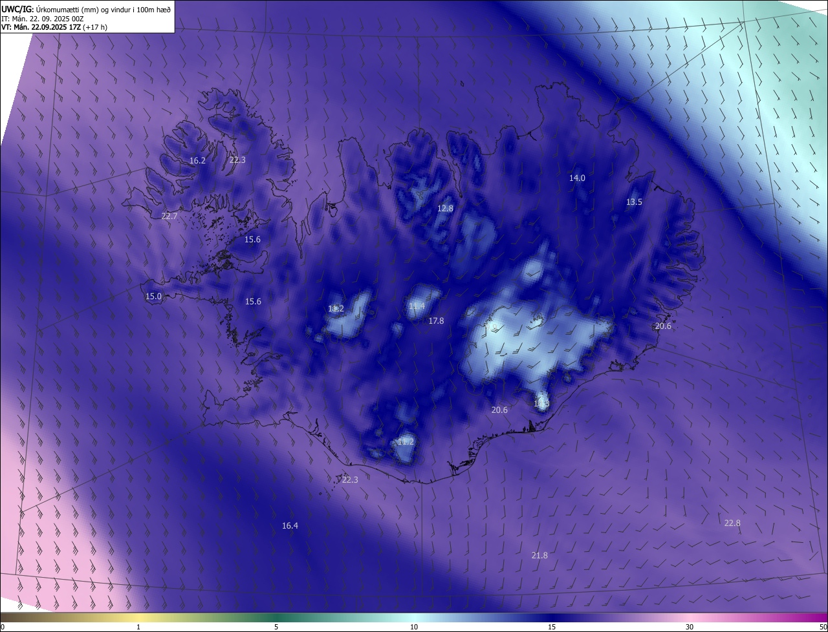Viewport: 828px width, 632px height.
Task: Select the 12.8 value label on the map
Action: pyautogui.click(x=445, y=208)
